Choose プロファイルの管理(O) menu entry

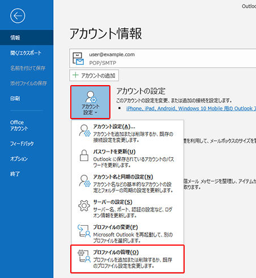tap(127, 259)
